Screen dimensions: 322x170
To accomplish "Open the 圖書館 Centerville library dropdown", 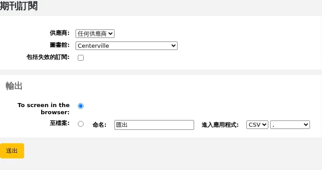I will [x=127, y=46].
